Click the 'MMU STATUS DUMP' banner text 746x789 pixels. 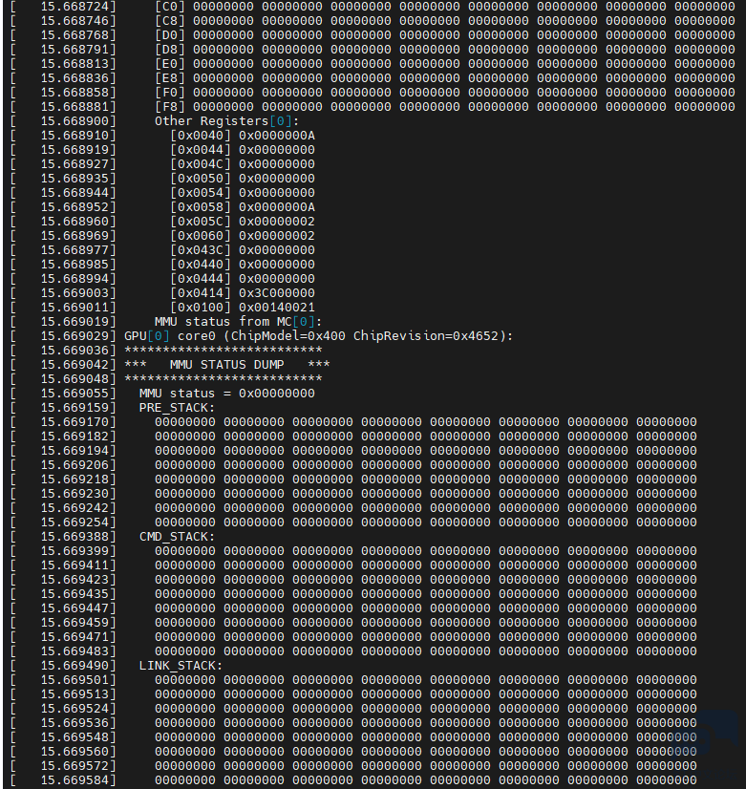pyautogui.click(x=227, y=365)
